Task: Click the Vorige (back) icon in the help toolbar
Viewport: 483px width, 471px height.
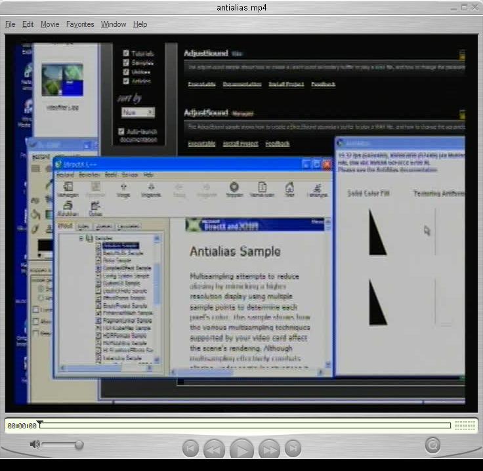Action: pyautogui.click(x=123, y=190)
